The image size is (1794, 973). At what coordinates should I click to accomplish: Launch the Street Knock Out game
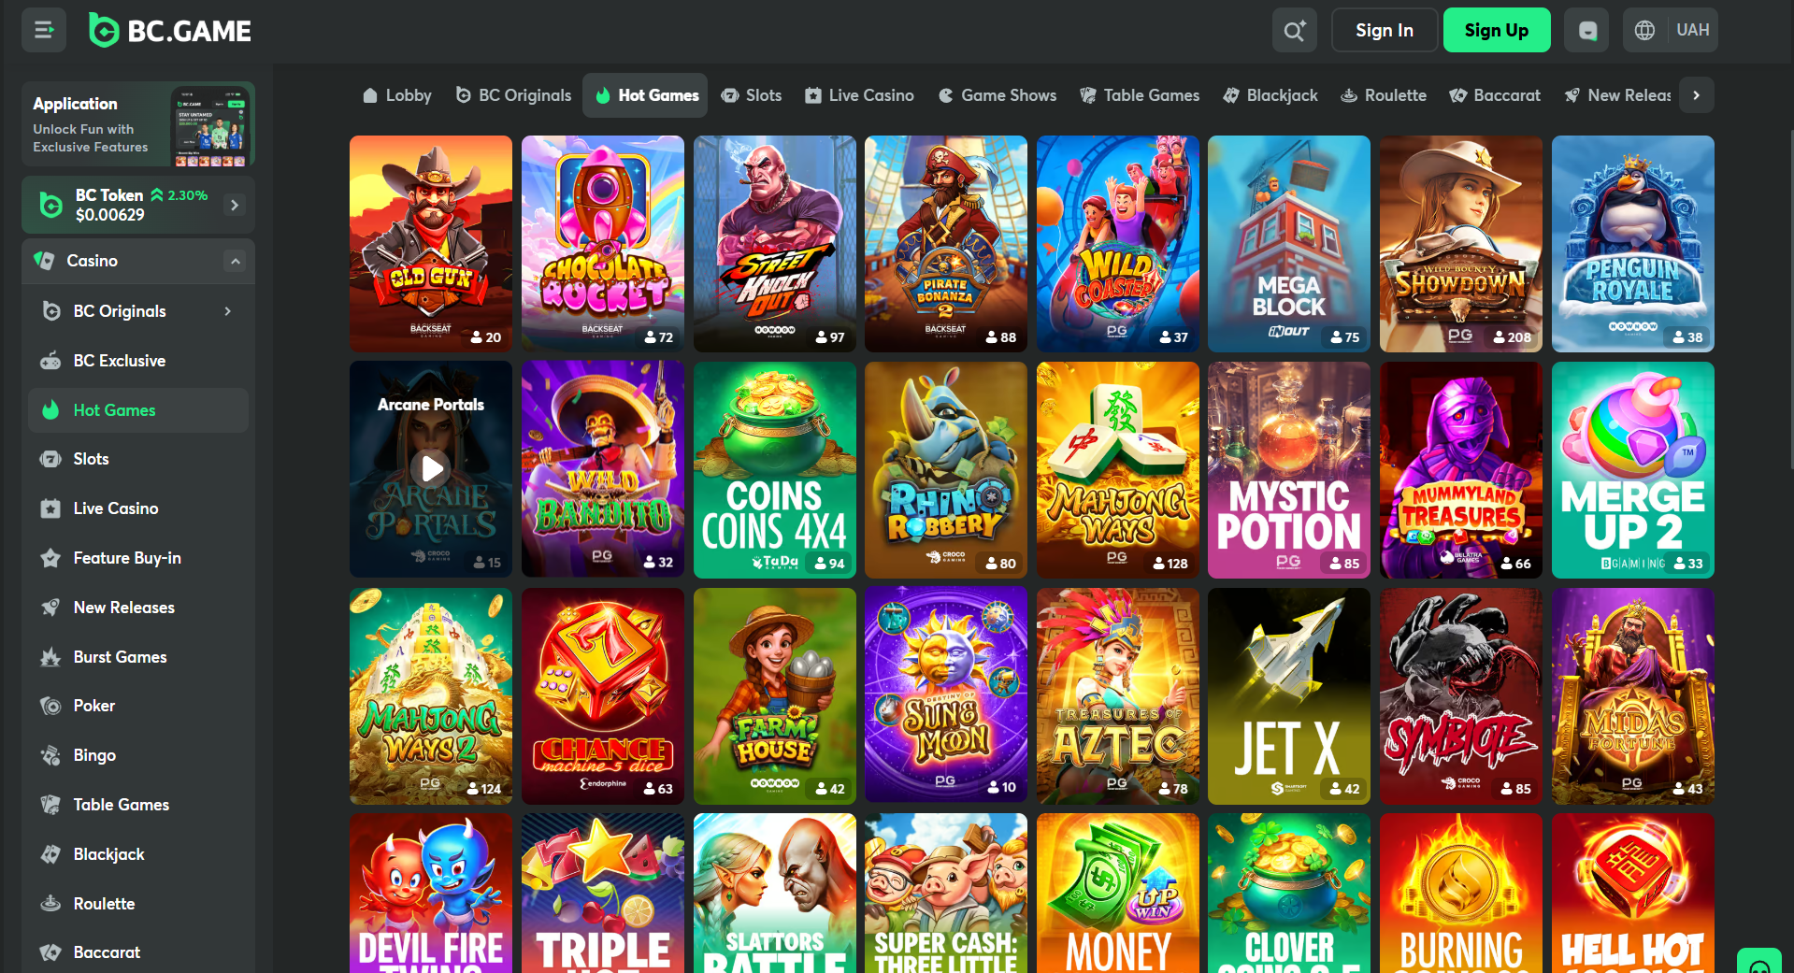click(x=775, y=244)
